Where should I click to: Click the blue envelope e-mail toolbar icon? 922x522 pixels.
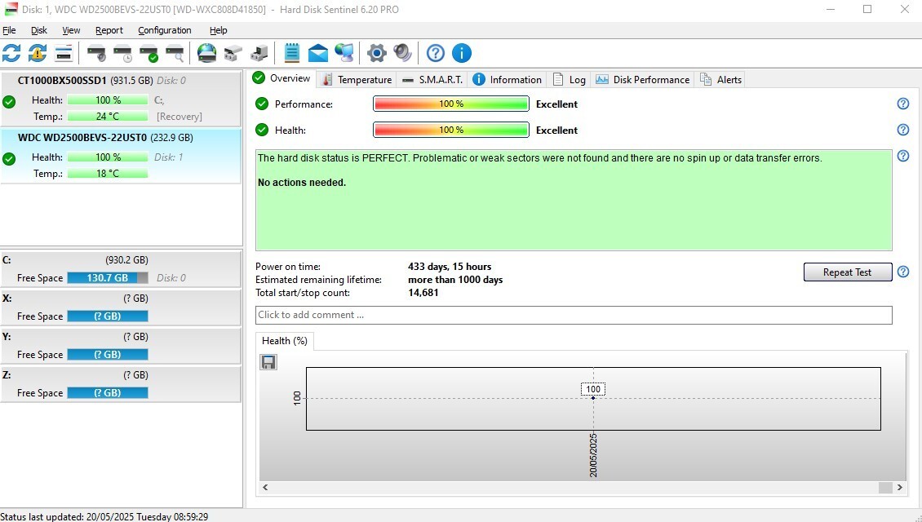[318, 54]
